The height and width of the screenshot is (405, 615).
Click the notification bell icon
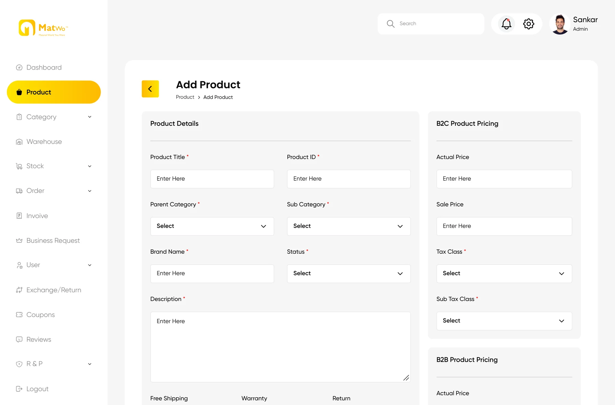[506, 24]
